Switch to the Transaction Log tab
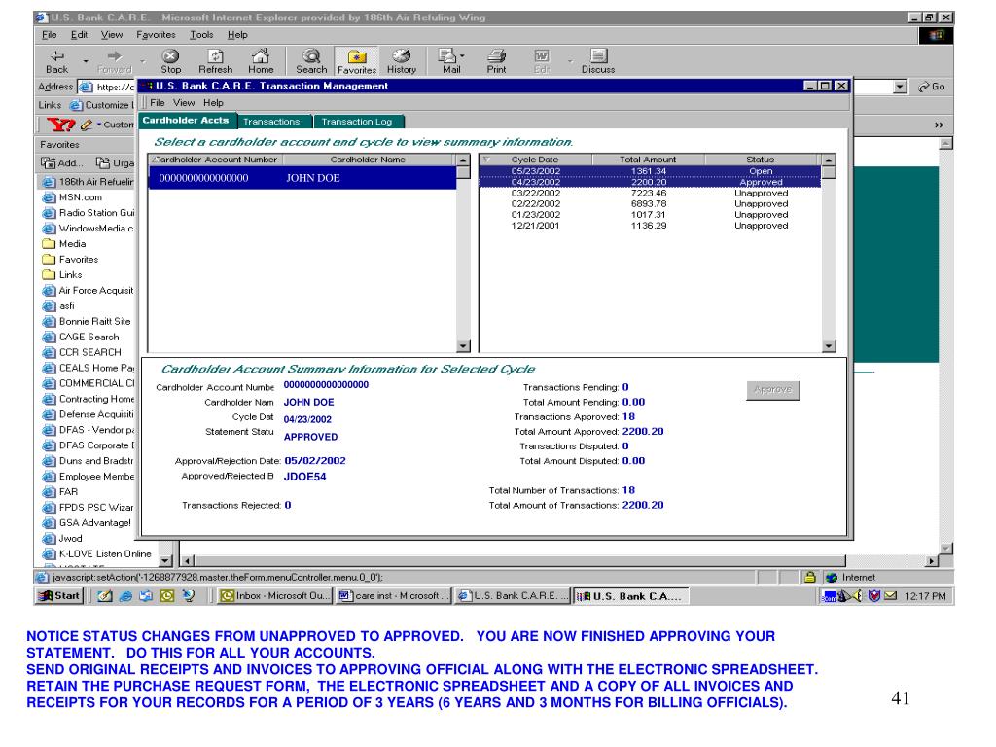996x747 pixels. click(x=357, y=122)
